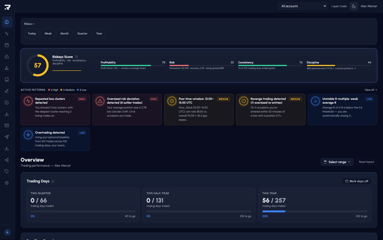Click the This Half-Year '0 / 131' card

pyautogui.click(x=199, y=205)
